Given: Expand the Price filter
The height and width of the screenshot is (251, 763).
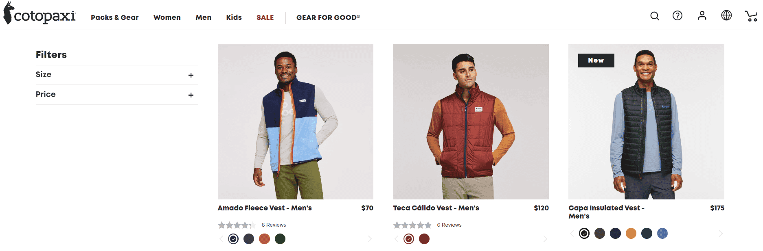Looking at the screenshot, I should click(191, 95).
